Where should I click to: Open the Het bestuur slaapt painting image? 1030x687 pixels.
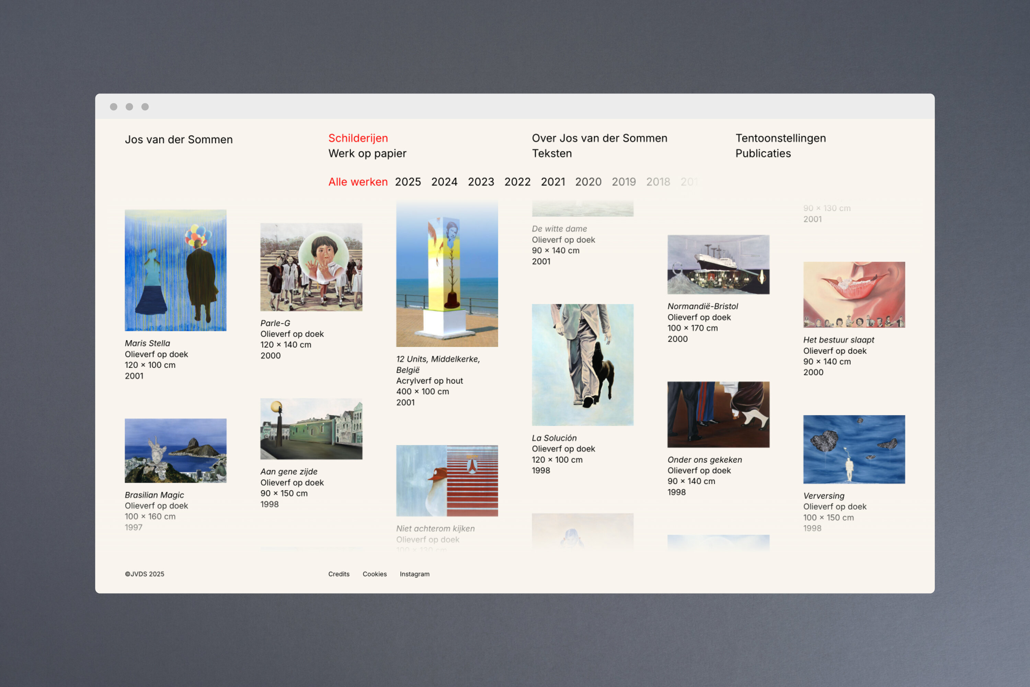coord(854,294)
